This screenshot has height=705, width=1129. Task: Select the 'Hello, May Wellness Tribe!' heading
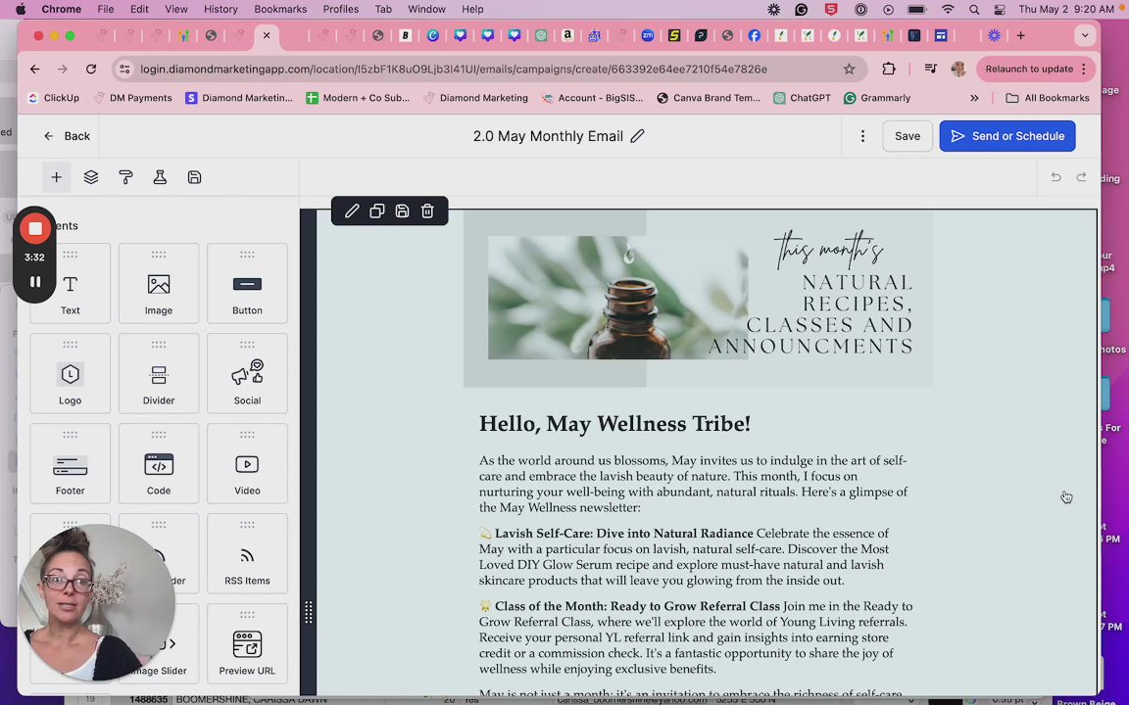coord(614,424)
